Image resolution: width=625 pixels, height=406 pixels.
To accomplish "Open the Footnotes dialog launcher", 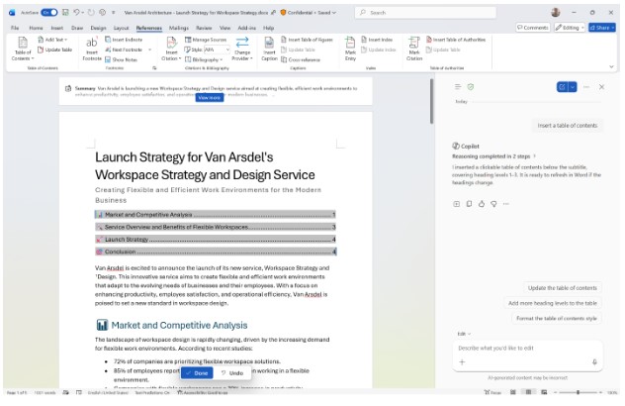I will click(x=154, y=68).
